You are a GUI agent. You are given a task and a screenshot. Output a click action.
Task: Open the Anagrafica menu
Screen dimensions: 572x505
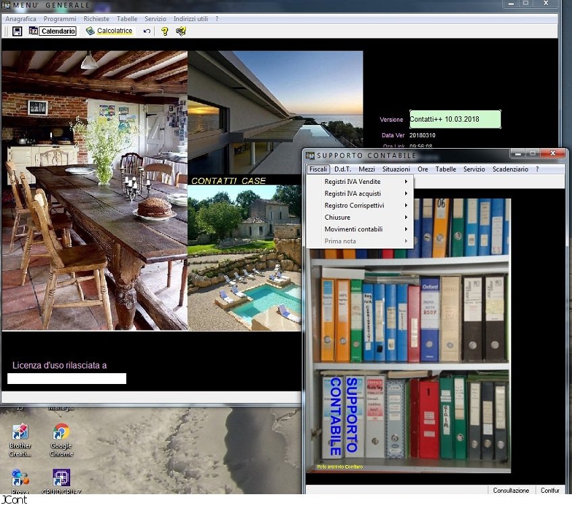pos(21,19)
